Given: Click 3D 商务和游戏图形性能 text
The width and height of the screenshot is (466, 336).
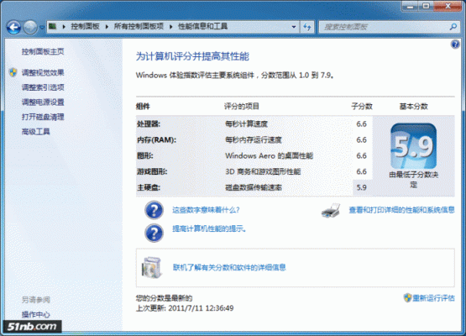Looking at the screenshot, I should coord(263,171).
